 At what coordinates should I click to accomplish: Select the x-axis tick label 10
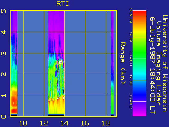tap(23, 123)
